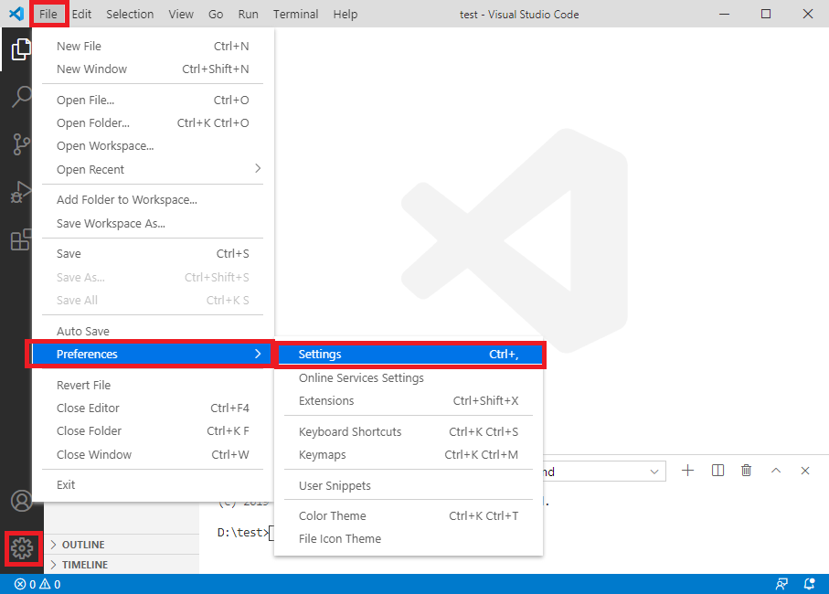Add a new terminal with plus icon
This screenshot has width=829, height=594.
click(687, 471)
